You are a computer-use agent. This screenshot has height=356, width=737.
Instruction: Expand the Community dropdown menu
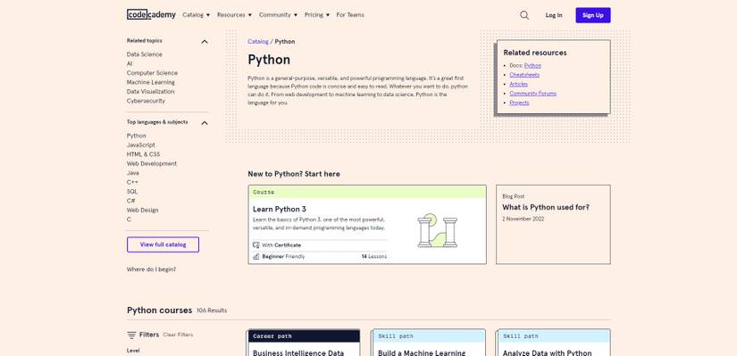coord(278,14)
